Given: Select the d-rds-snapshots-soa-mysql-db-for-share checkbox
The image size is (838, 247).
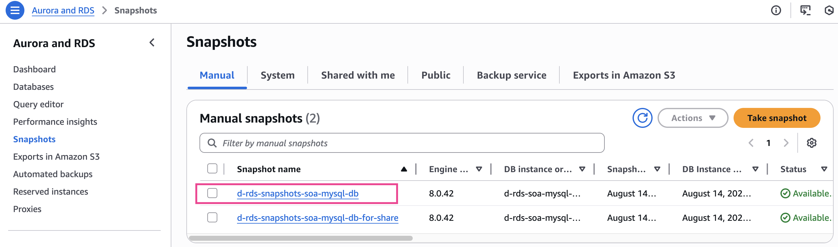Looking at the screenshot, I should 212,217.
